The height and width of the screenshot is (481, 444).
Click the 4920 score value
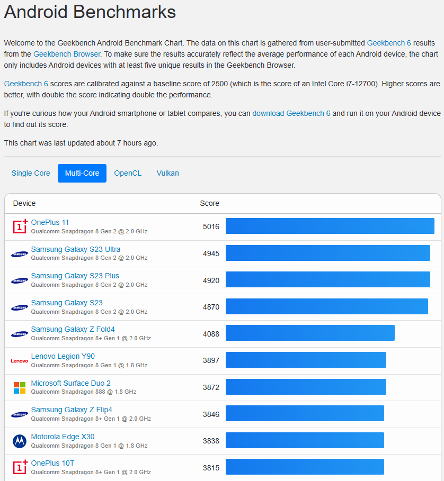[211, 280]
